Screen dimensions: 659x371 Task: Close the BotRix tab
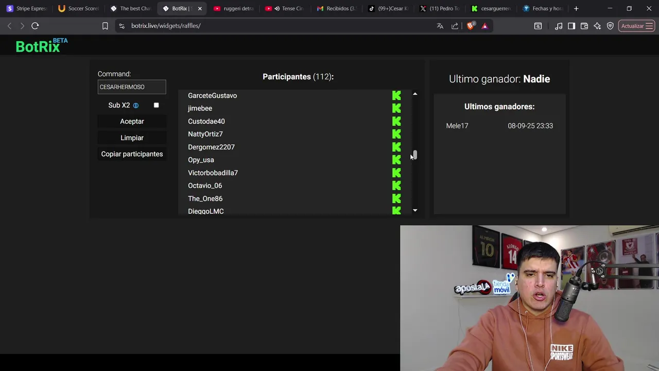click(x=200, y=8)
